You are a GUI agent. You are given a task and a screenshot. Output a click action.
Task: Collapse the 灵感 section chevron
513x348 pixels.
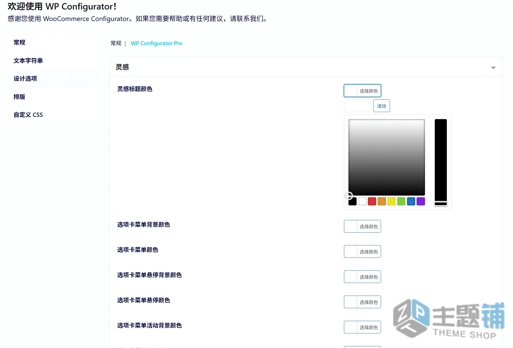[493, 68]
